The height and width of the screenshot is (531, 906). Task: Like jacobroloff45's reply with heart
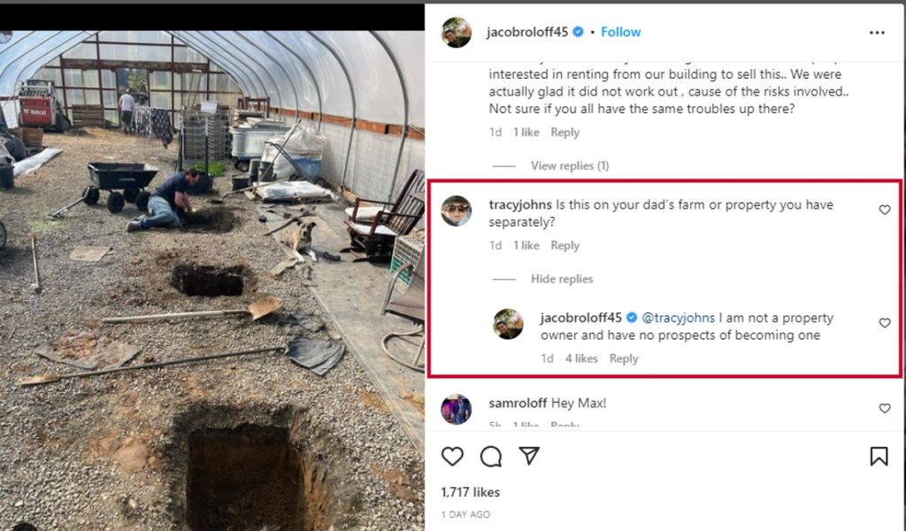pyautogui.click(x=885, y=324)
